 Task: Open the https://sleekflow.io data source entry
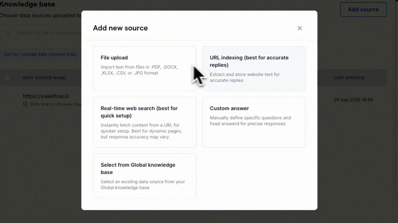(x=46, y=96)
